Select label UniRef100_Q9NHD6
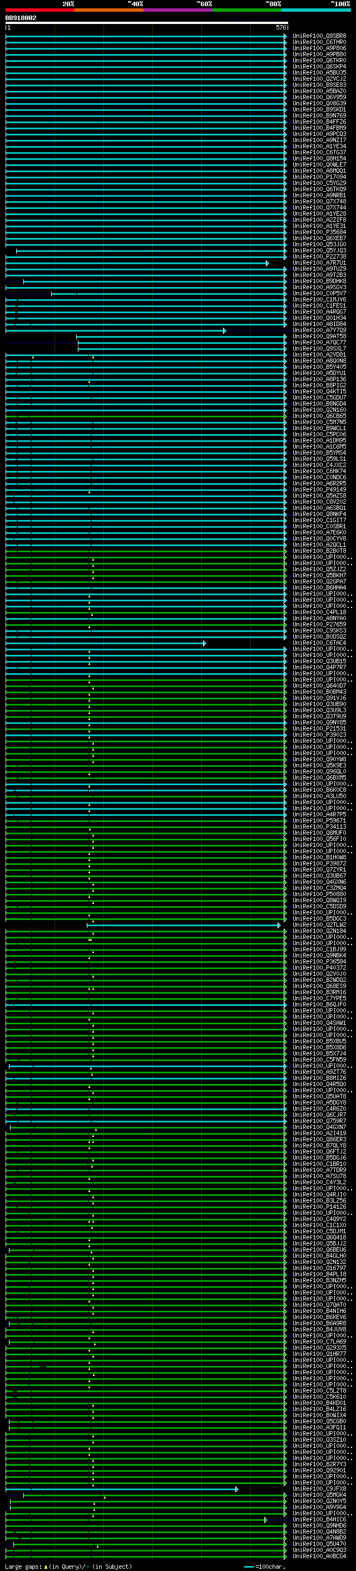Image resolution: width=356 pixels, height=1571 pixels. pyautogui.click(x=319, y=1525)
